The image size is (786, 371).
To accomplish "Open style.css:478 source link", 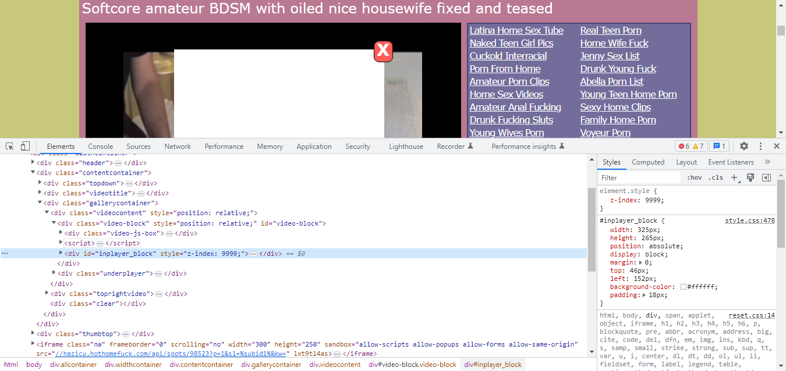I will pos(749,220).
